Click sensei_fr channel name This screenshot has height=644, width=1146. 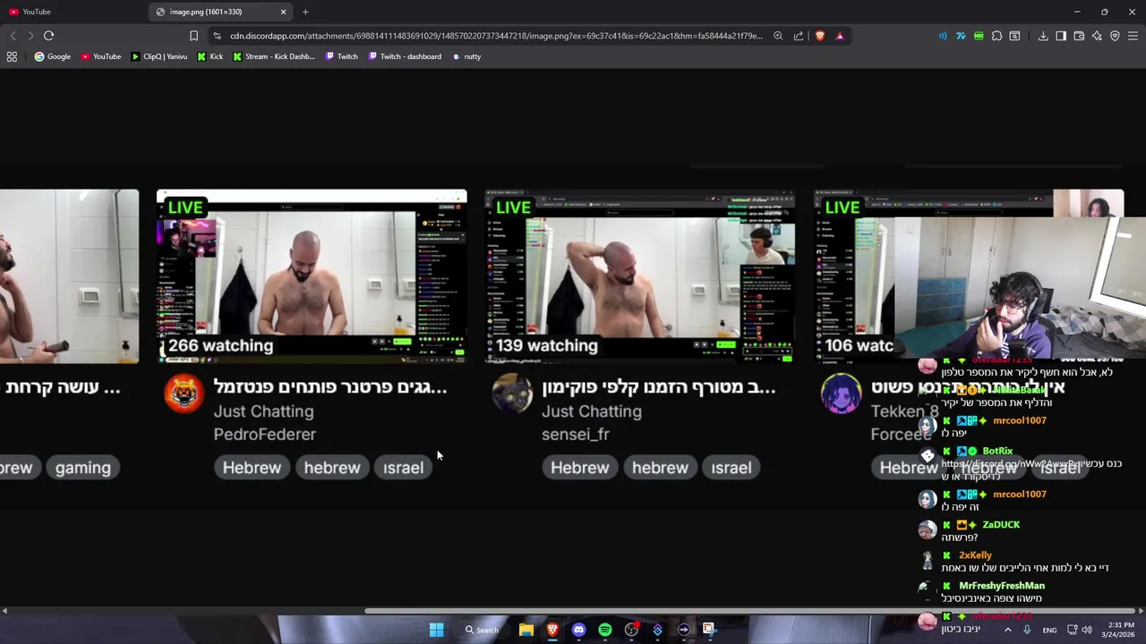coord(575,434)
